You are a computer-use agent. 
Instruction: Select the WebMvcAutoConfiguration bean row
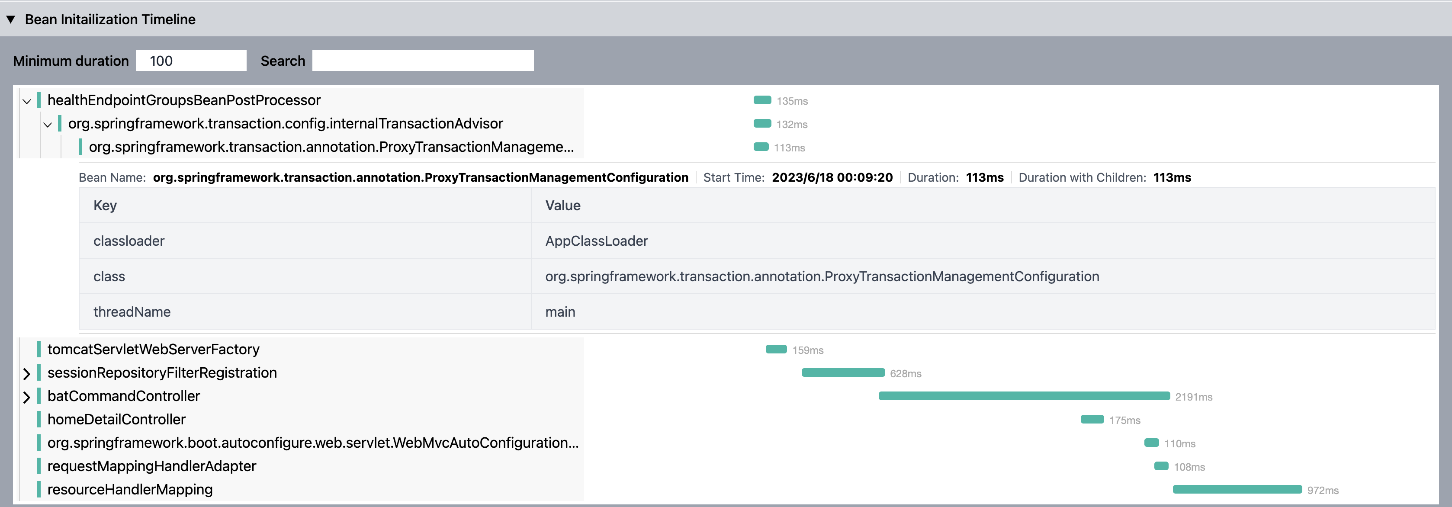(312, 443)
